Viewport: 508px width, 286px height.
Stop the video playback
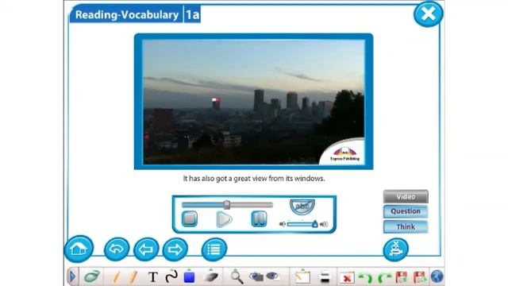(190, 219)
